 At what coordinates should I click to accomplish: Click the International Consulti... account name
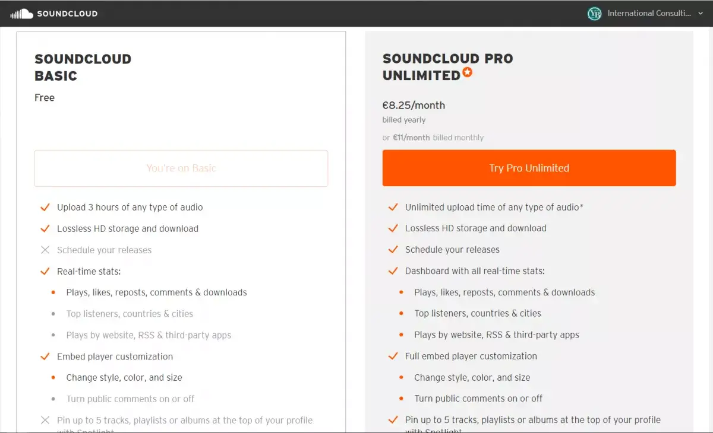coord(649,14)
